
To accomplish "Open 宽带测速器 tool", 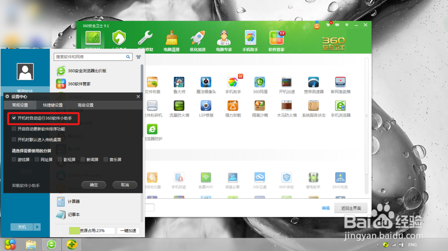I will click(x=314, y=85).
